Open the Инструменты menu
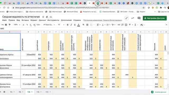 click(53, 20)
